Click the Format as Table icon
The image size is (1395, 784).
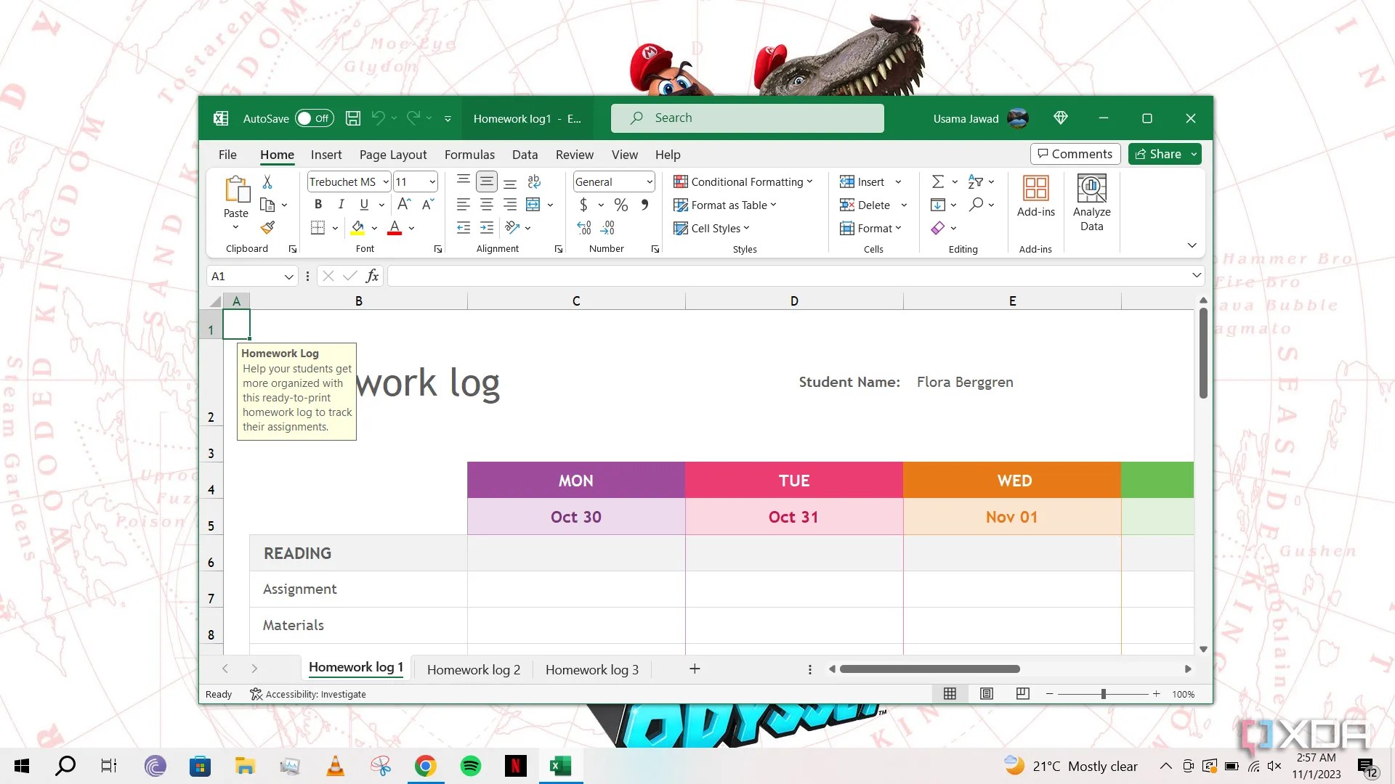coord(681,205)
